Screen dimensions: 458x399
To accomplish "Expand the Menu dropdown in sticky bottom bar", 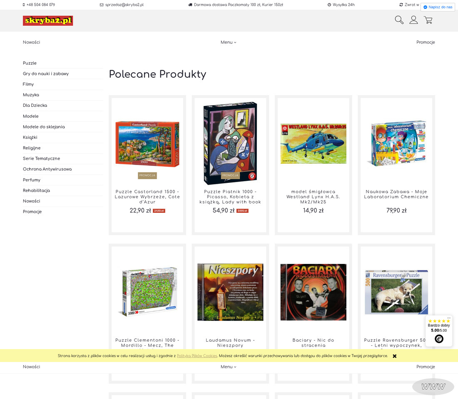I will point(229,367).
